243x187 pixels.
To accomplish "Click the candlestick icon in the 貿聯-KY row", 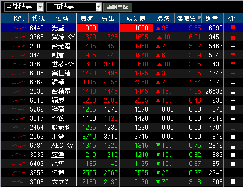I will (233, 37).
